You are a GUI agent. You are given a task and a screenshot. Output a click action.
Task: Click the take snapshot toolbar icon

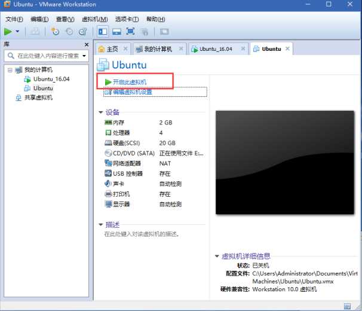click(55, 32)
